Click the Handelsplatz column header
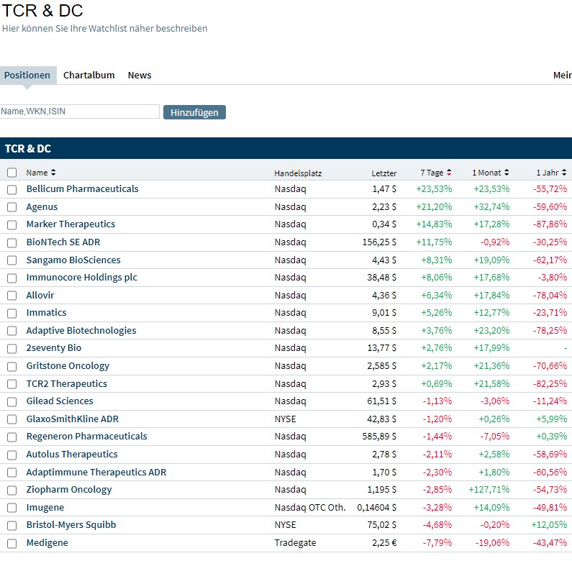The width and height of the screenshot is (572, 561). click(x=298, y=173)
